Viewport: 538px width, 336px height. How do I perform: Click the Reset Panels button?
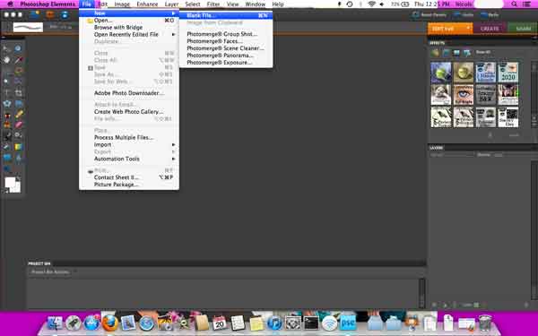pyautogui.click(x=430, y=15)
